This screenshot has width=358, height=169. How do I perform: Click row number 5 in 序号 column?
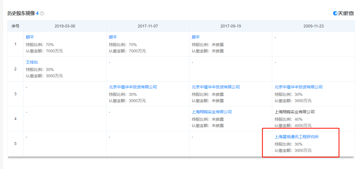15,144
